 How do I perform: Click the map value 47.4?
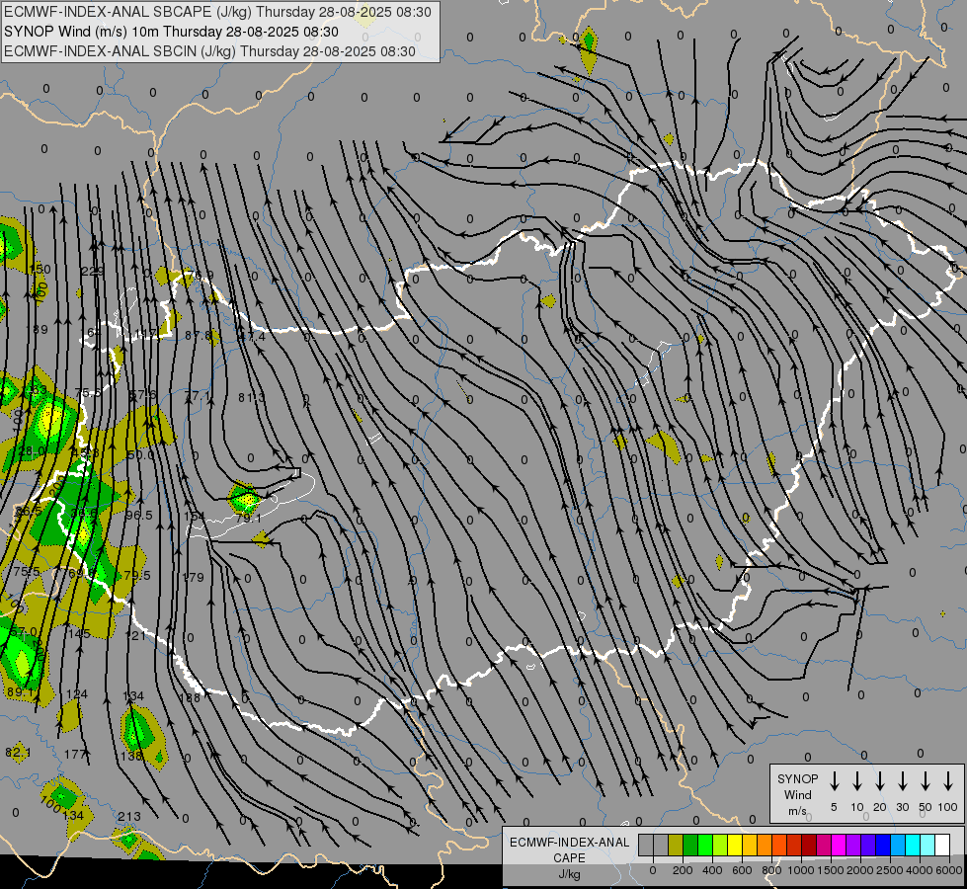pyautogui.click(x=252, y=337)
